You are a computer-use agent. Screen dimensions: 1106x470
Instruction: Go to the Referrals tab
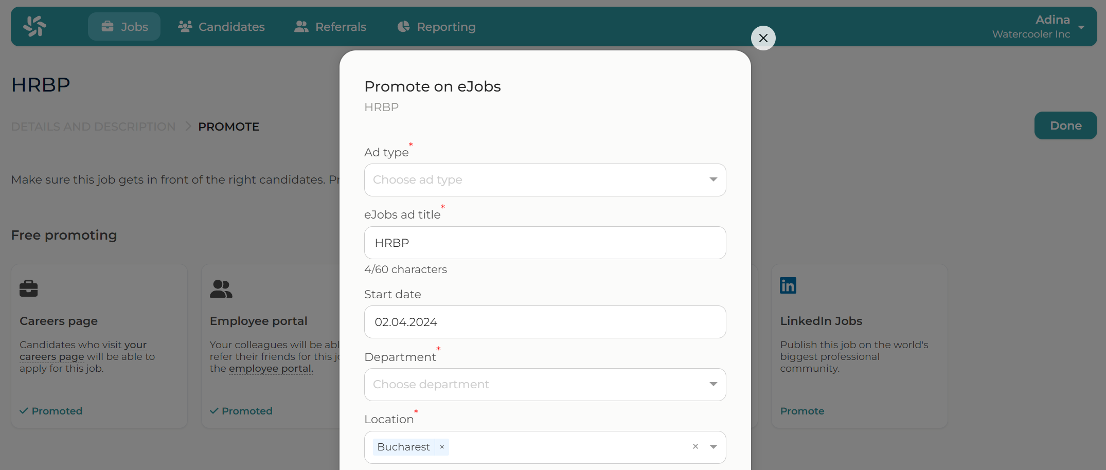coord(330,27)
